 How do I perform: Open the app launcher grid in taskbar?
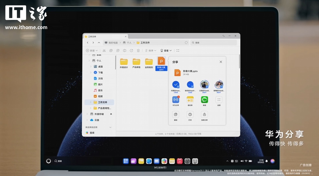coord(126,161)
